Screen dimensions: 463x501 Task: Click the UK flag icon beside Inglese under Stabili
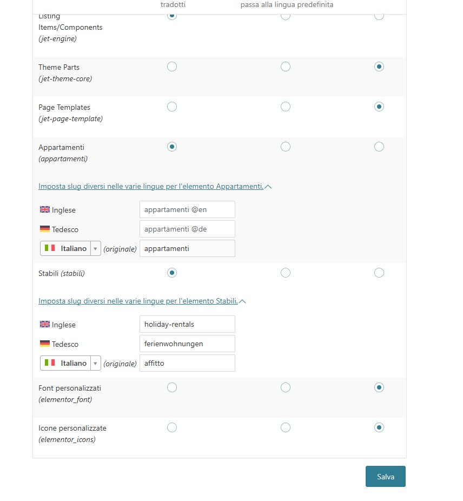[45, 325]
